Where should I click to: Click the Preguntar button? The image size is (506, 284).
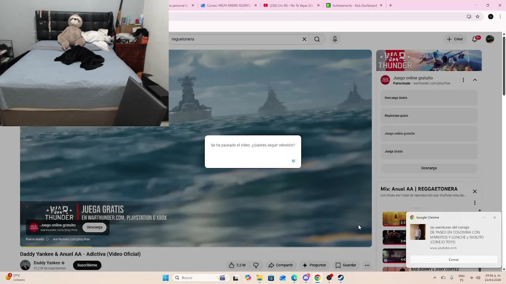(314, 265)
